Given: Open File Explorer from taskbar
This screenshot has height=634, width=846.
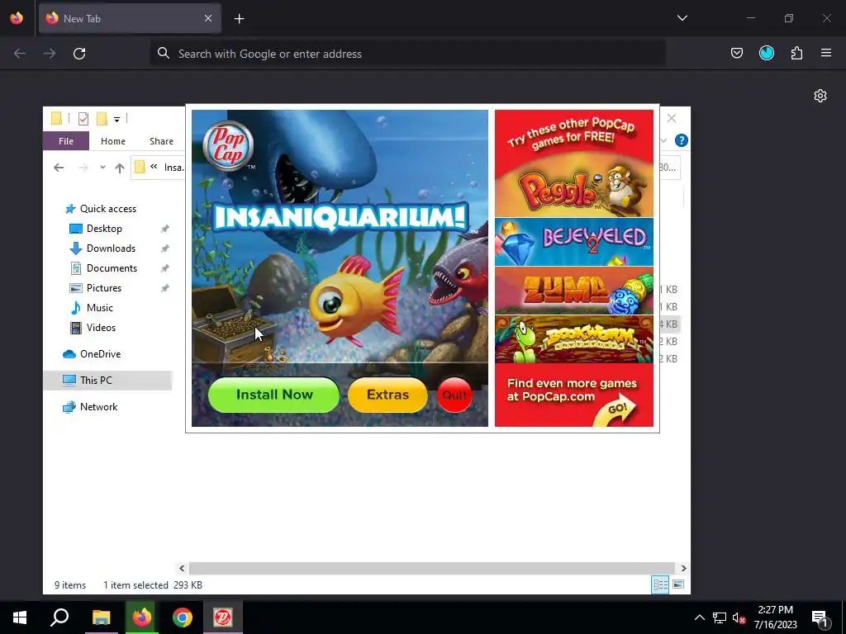Looking at the screenshot, I should coord(101,617).
